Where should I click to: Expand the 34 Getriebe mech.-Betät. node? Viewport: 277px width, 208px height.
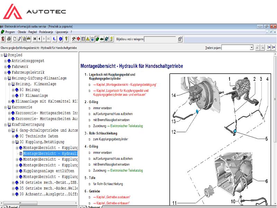click(14, 183)
